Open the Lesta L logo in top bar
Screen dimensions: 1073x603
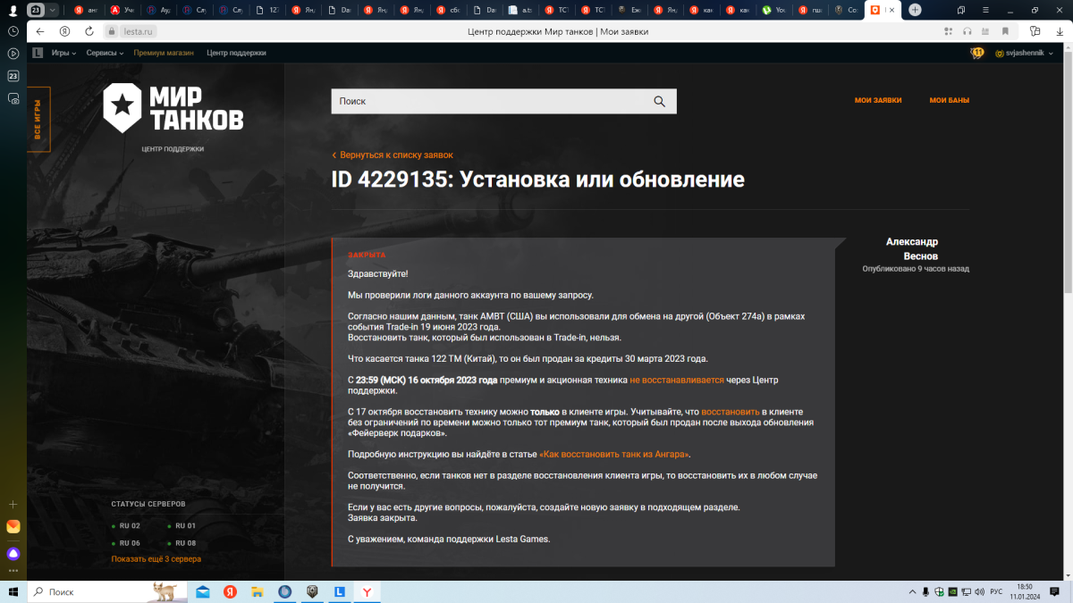38,53
